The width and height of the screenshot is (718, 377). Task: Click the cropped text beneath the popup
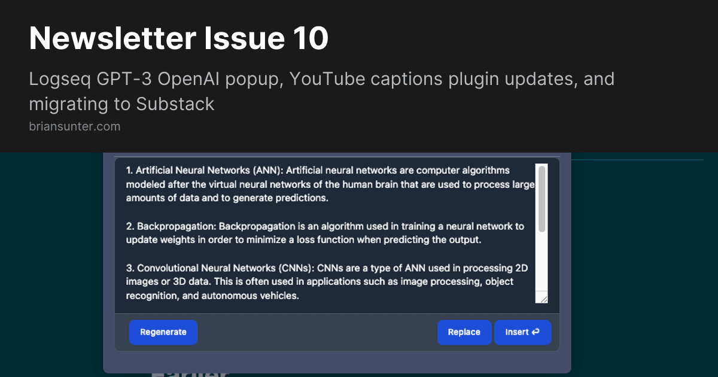click(x=190, y=375)
